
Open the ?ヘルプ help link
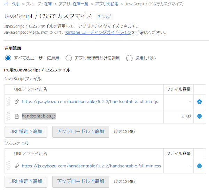(x=104, y=16)
